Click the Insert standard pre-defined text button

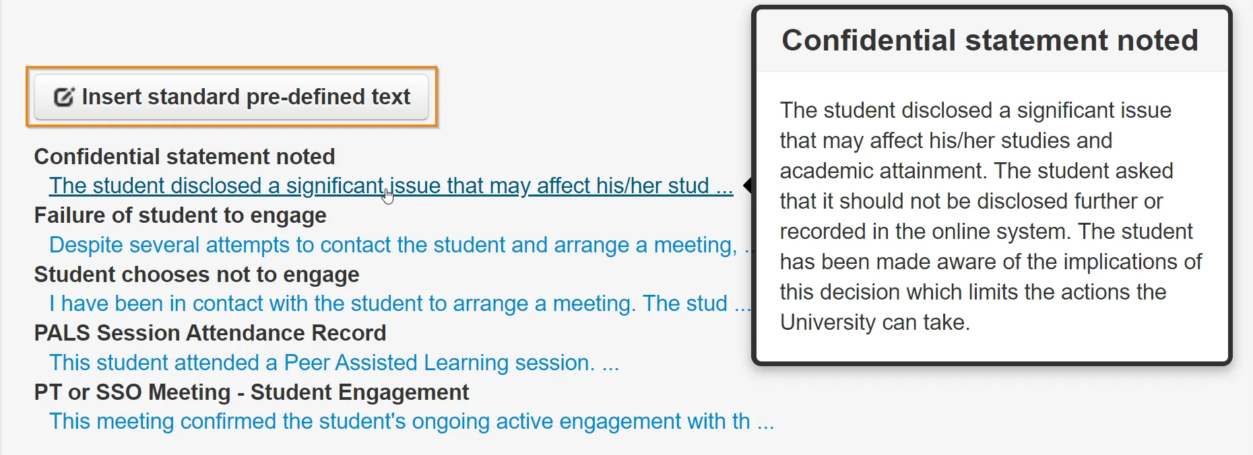coord(229,96)
